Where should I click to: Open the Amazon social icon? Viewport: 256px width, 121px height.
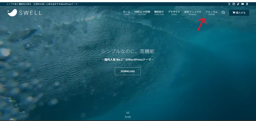[x=247, y=4]
